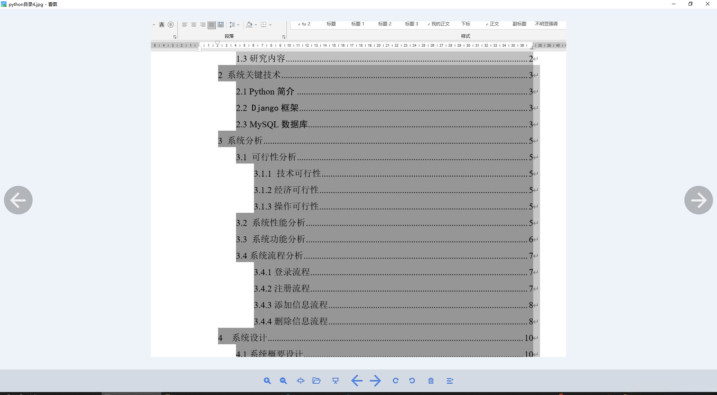Toggle the character border formatting
This screenshot has height=395, width=717.
click(171, 24)
